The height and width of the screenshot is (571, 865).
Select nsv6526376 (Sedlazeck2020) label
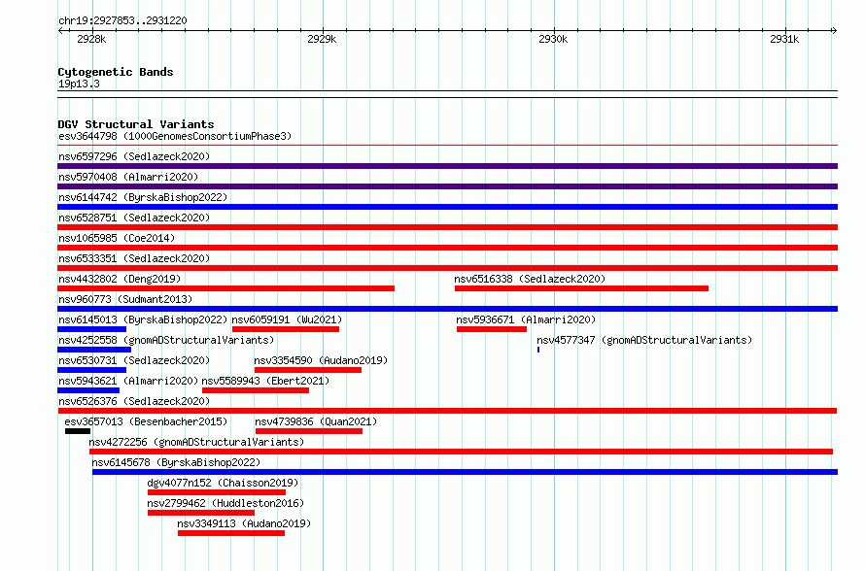tap(134, 401)
